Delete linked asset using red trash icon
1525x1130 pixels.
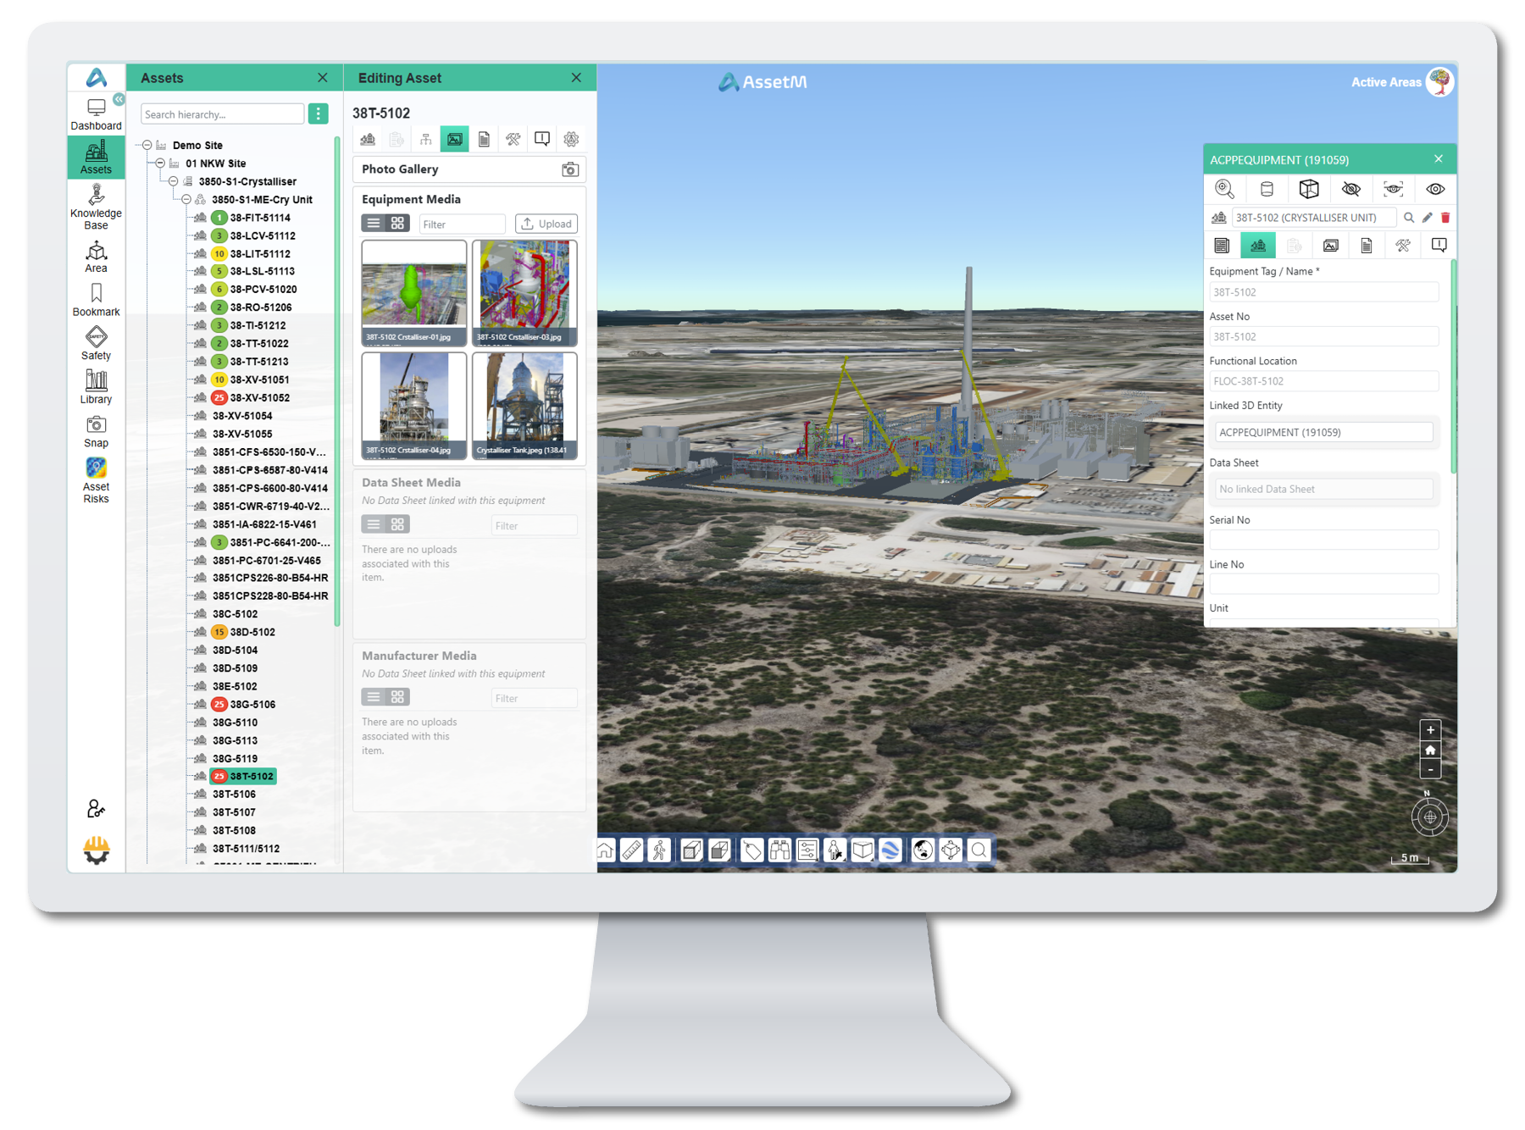pyautogui.click(x=1445, y=218)
